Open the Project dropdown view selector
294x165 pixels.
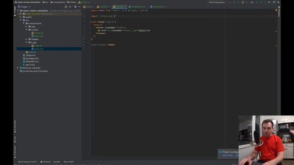24,7
